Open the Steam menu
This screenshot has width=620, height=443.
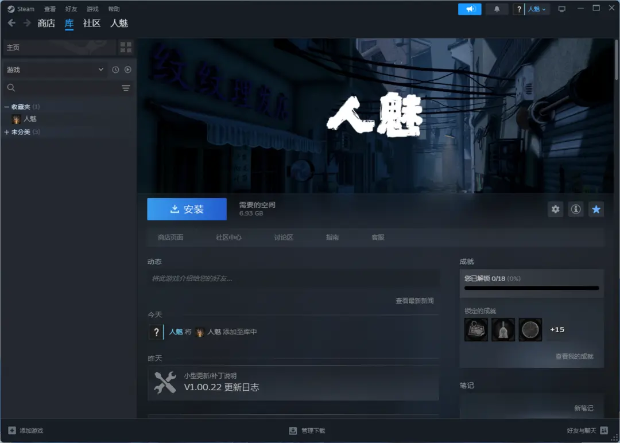[x=26, y=9]
